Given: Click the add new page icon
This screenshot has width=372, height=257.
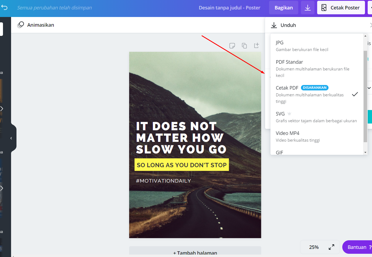Looking at the screenshot, I should coord(256,46).
